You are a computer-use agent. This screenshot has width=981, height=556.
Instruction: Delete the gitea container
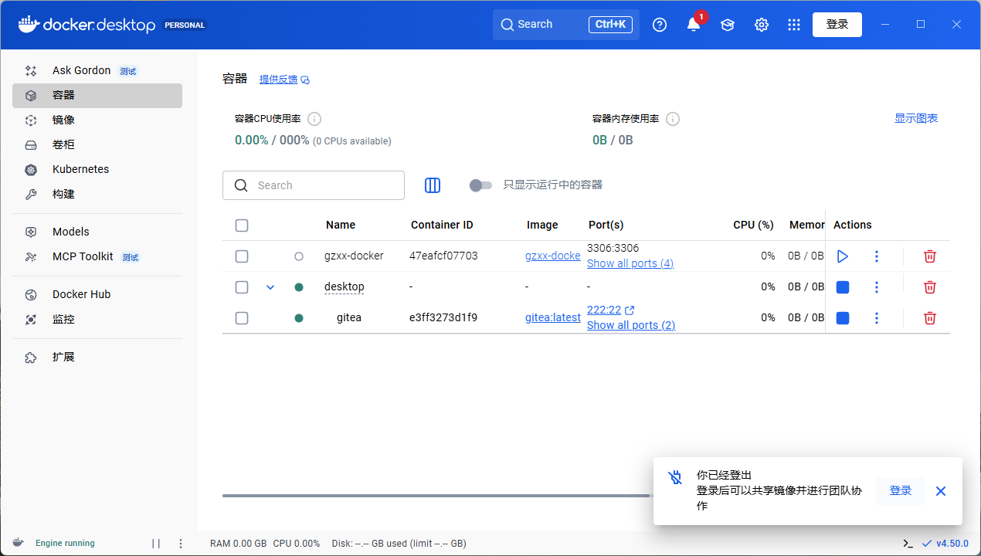[x=930, y=318]
